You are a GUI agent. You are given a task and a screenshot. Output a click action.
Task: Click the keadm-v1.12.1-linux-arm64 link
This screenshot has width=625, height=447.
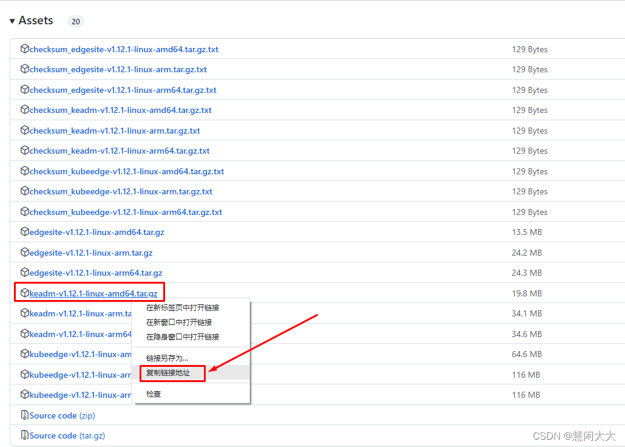pyautogui.click(x=81, y=334)
